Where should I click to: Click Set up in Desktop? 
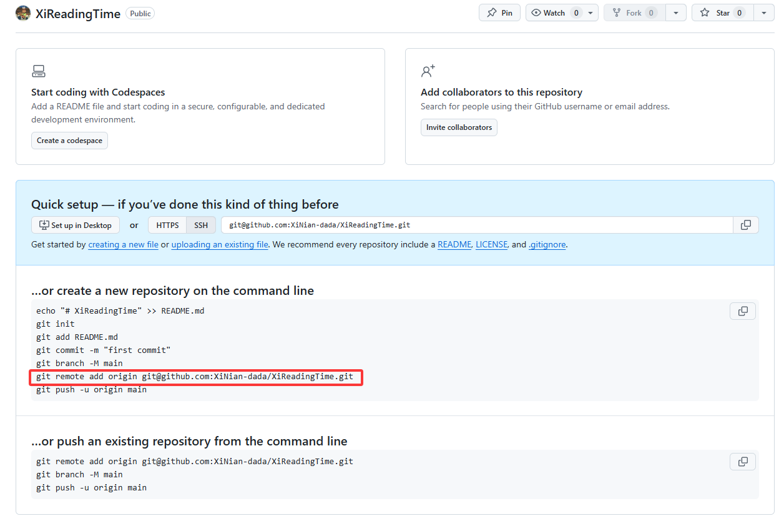(76, 225)
